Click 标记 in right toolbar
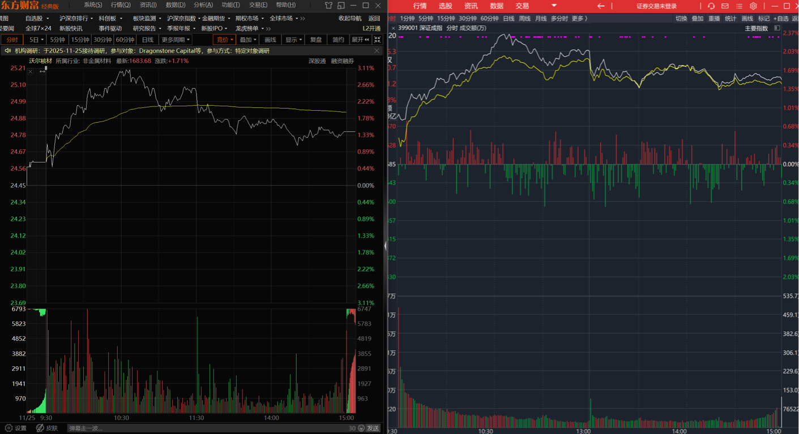This screenshot has width=799, height=434. (x=764, y=19)
